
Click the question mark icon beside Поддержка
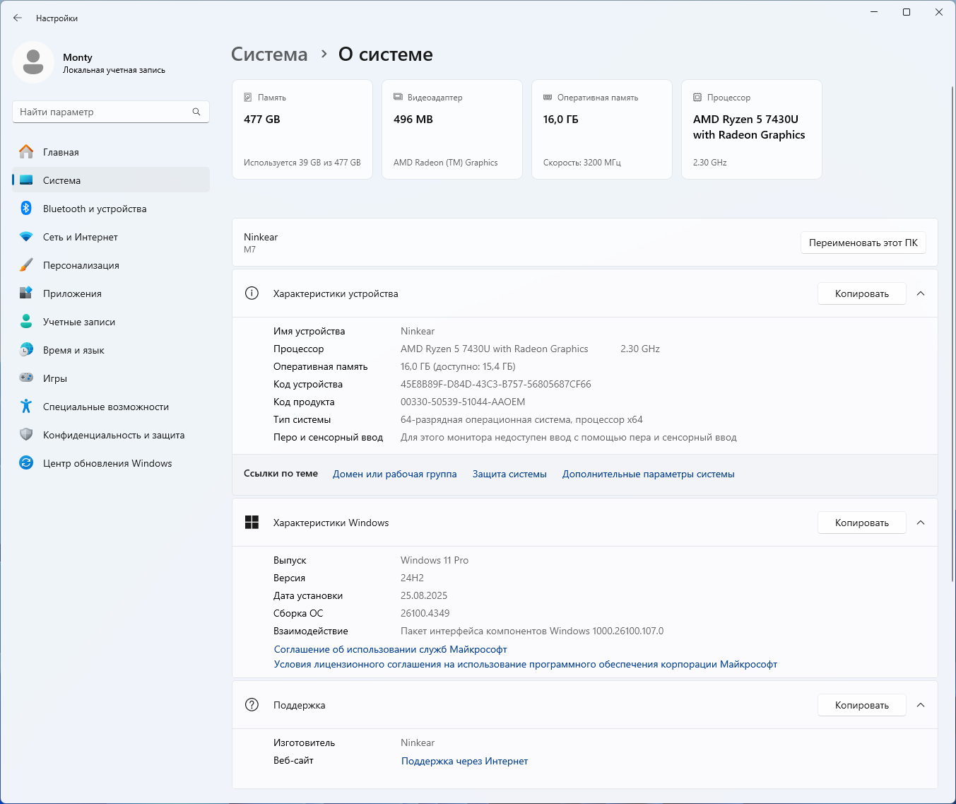pos(252,705)
